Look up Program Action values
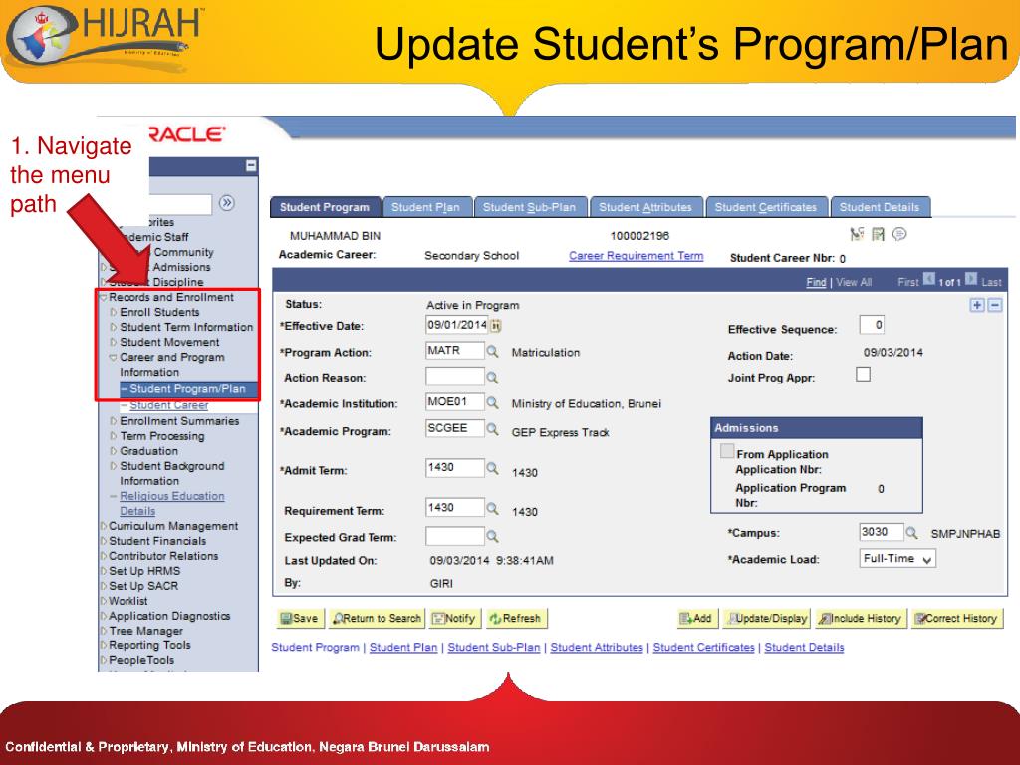This screenshot has width=1020, height=765. 492,352
